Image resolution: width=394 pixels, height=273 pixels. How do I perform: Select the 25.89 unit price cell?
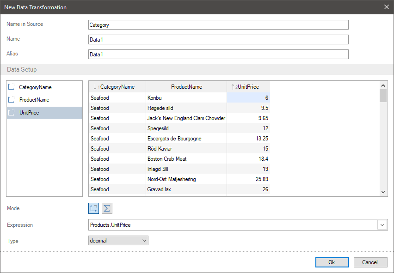[x=248, y=179]
